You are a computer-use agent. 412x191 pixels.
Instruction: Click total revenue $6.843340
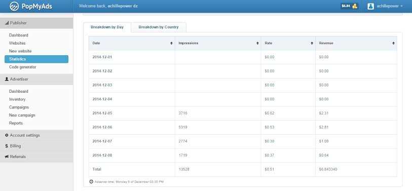click(328, 169)
